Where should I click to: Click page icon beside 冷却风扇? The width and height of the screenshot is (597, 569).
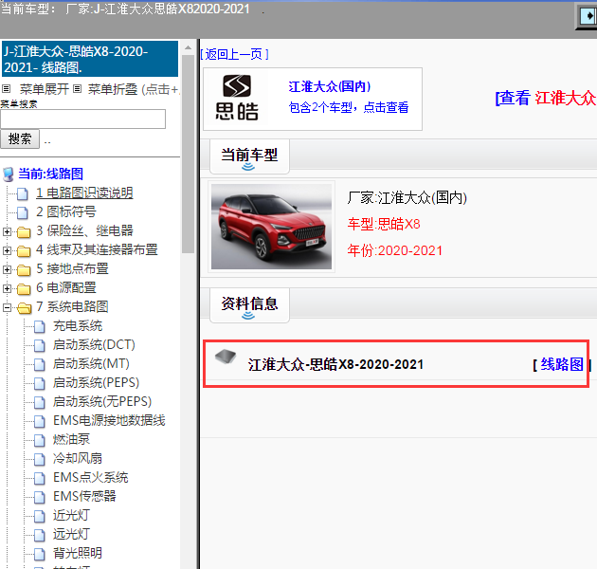tap(39, 459)
